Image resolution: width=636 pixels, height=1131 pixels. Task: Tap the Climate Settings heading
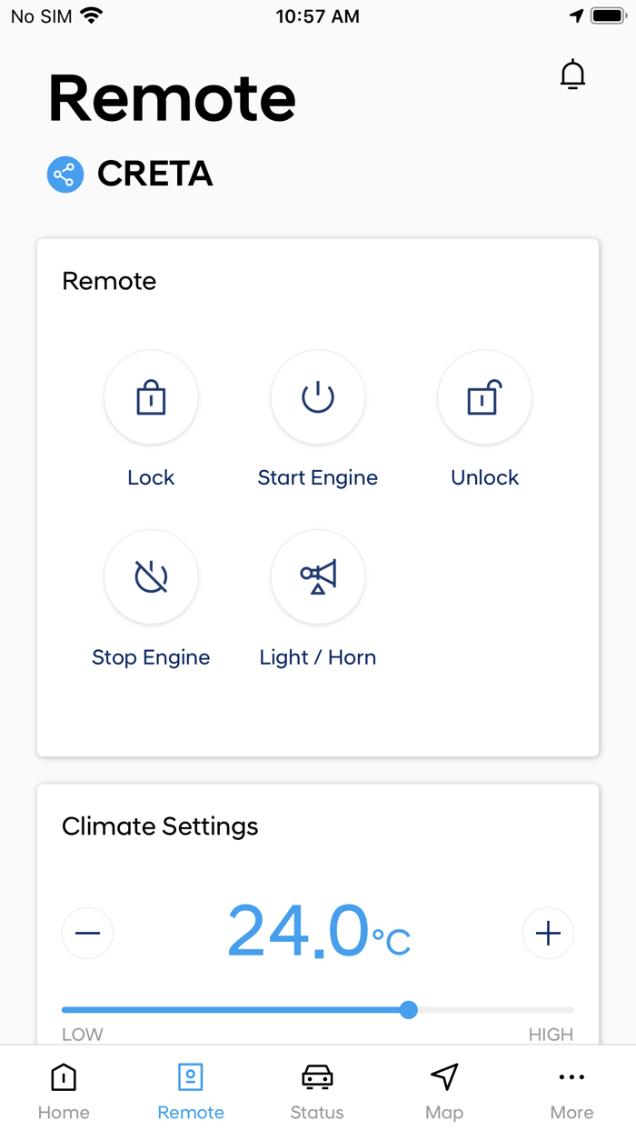pos(159,826)
